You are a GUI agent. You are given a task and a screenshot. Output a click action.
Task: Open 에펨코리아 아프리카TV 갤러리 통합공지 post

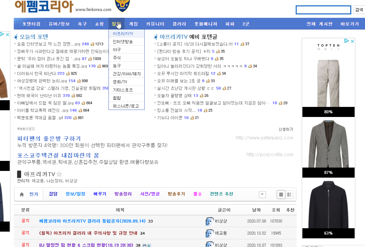click(92, 221)
